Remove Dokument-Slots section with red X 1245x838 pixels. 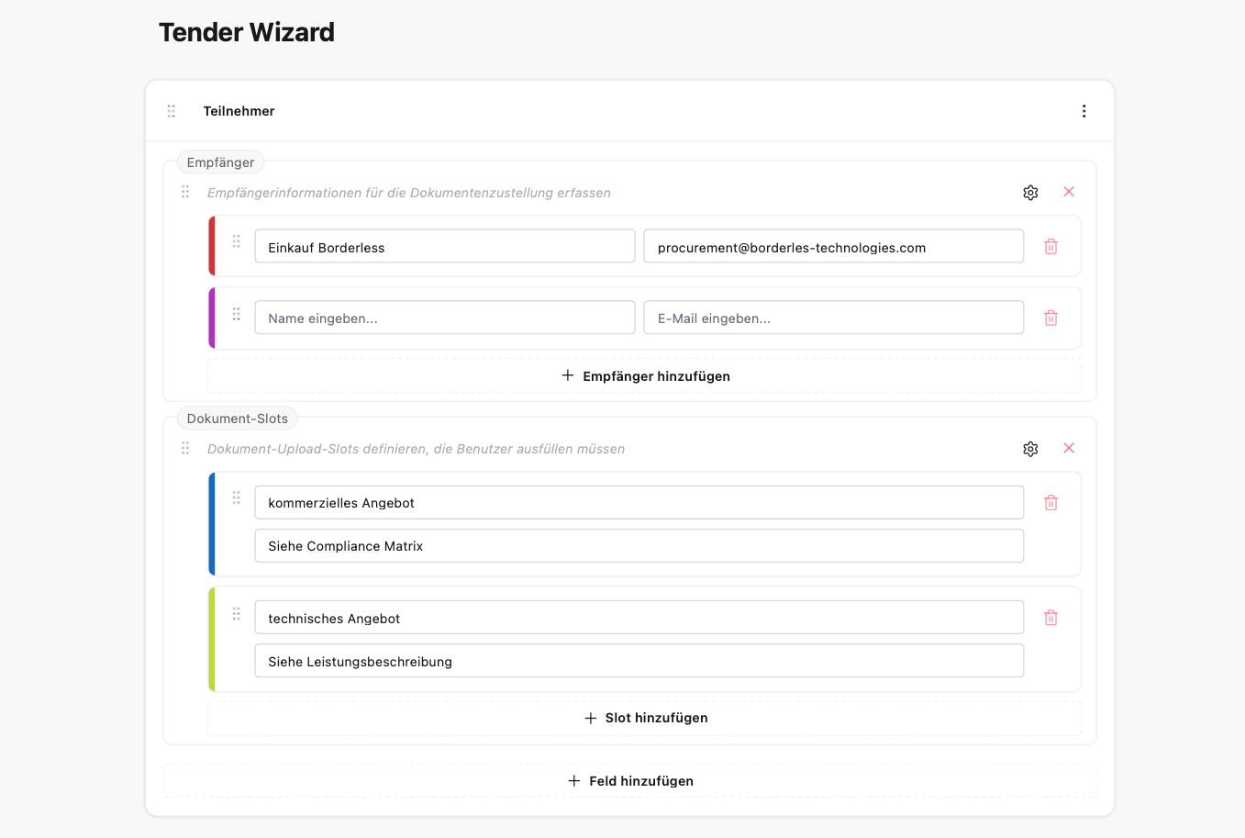tap(1069, 448)
